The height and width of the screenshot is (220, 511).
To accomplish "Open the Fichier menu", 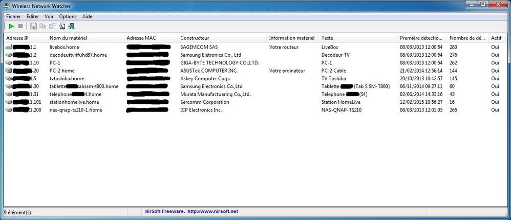I will pos(13,16).
